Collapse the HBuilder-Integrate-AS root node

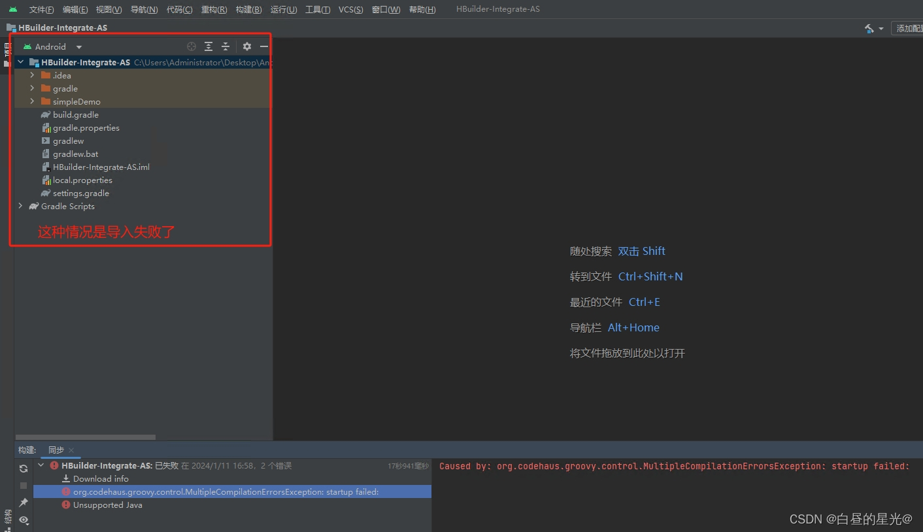(20, 62)
